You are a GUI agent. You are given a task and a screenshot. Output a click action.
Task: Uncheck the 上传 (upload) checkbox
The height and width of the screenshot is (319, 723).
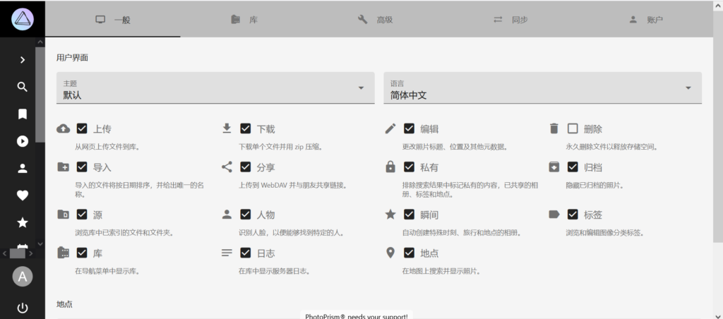(82, 128)
